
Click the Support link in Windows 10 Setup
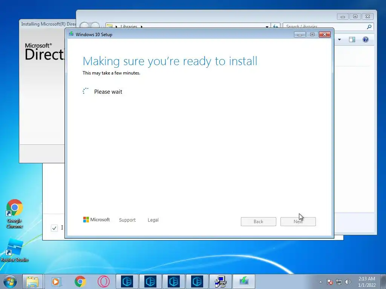(127, 220)
